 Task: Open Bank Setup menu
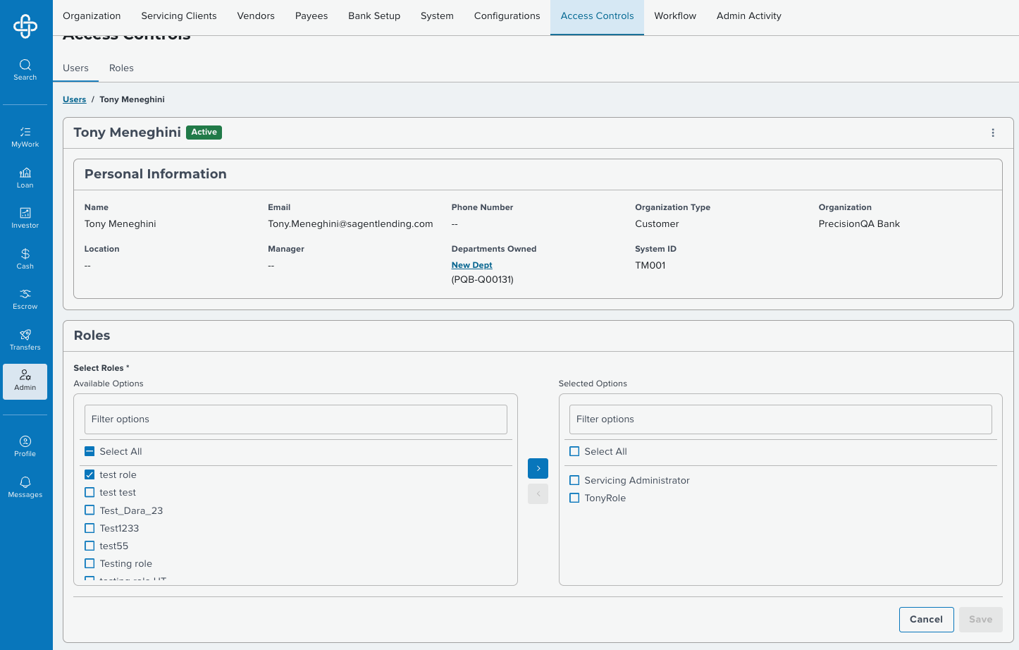(x=374, y=16)
